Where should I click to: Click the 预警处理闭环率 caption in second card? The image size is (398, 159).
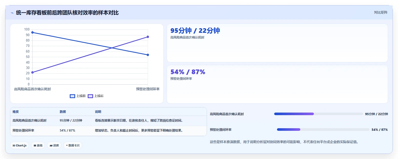(x=181, y=79)
